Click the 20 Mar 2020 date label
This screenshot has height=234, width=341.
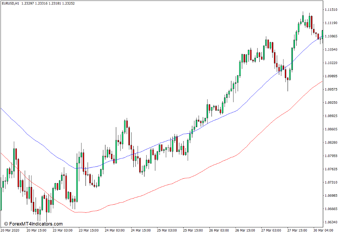click(x=10, y=231)
